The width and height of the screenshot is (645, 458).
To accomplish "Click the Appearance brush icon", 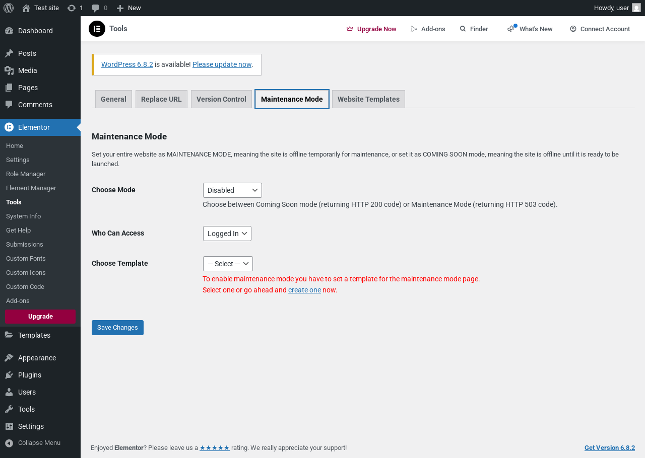I will pyautogui.click(x=9, y=358).
